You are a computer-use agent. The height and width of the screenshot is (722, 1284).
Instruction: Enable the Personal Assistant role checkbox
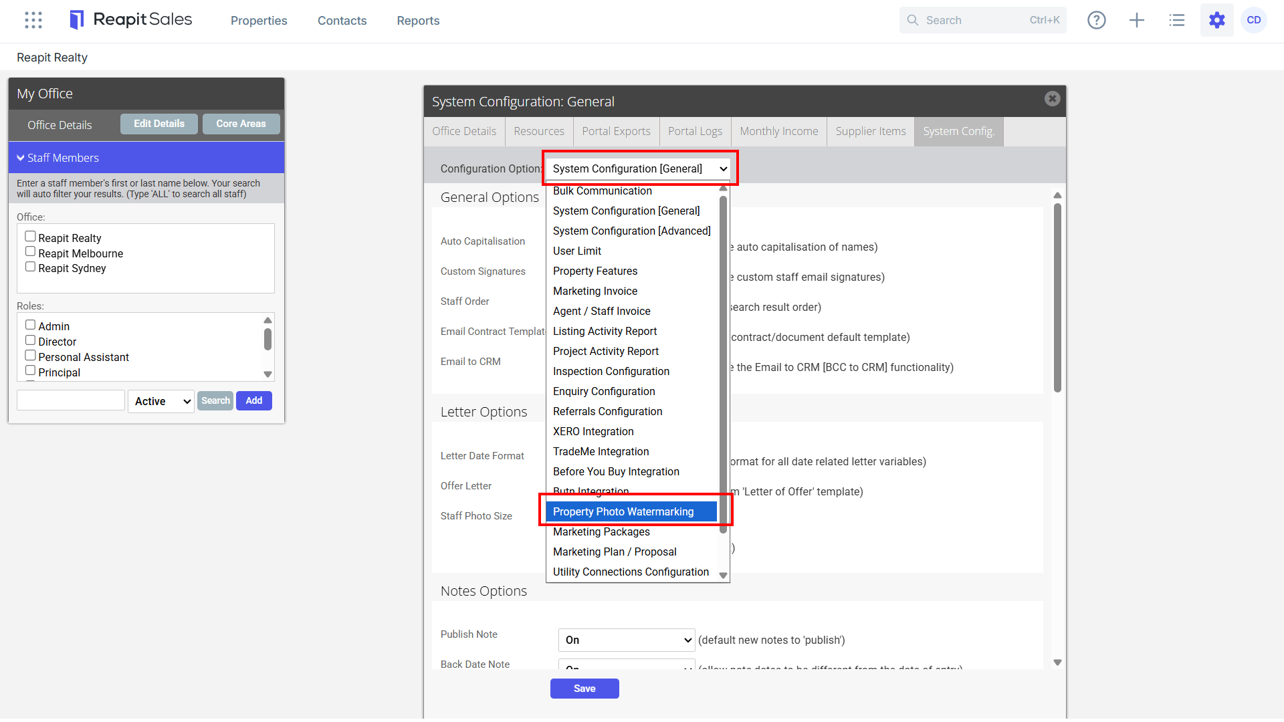coord(30,356)
